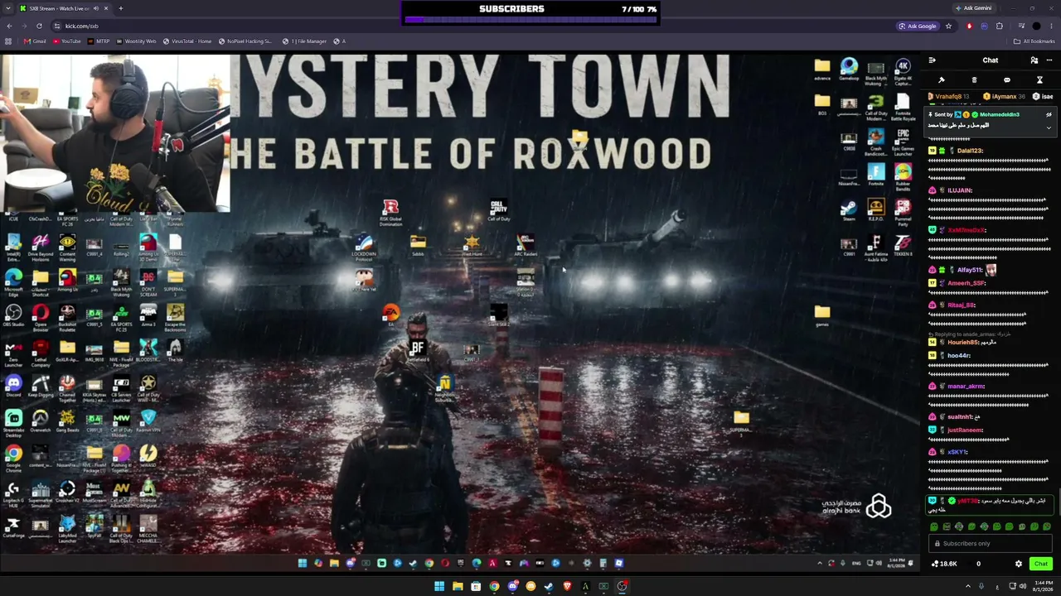Open Google Chrome from the taskbar
The width and height of the screenshot is (1061, 596).
[x=494, y=586]
